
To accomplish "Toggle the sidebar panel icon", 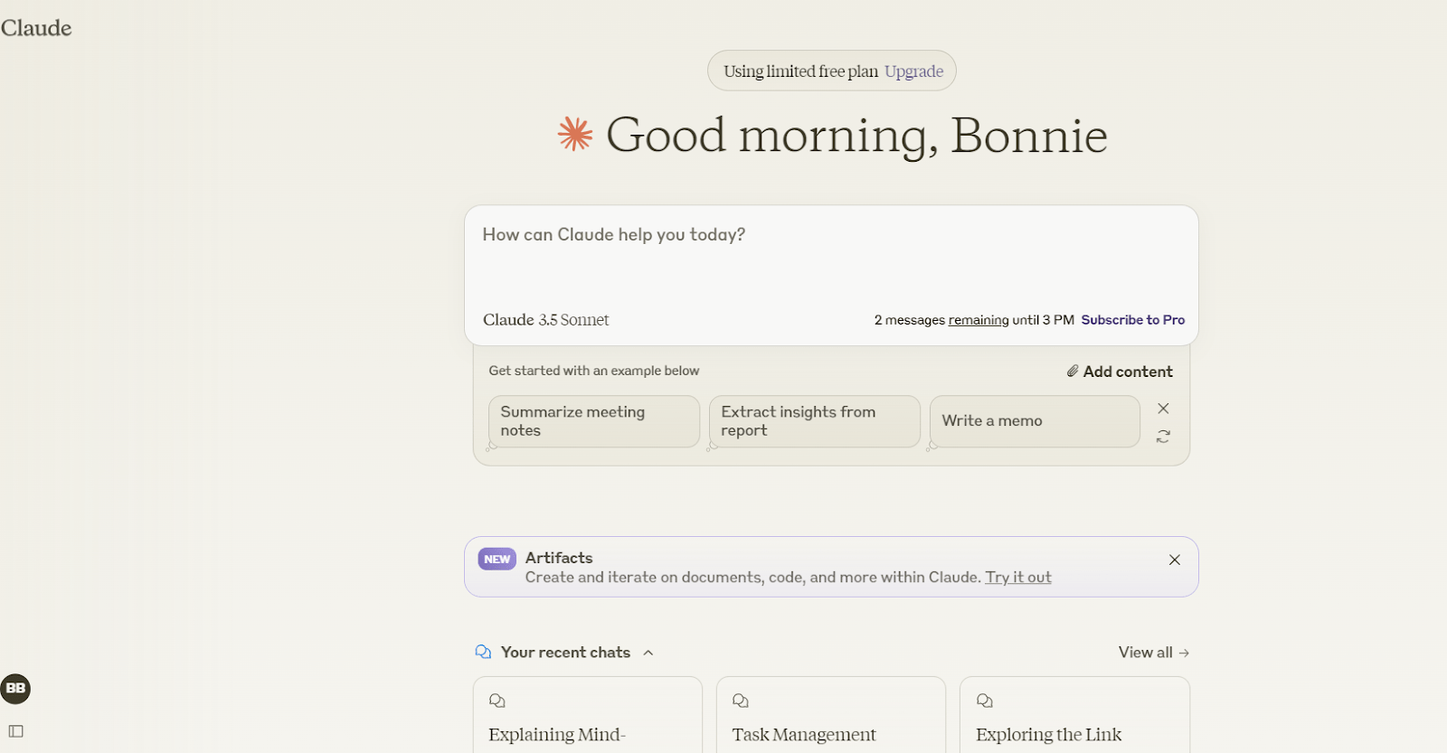I will point(15,731).
